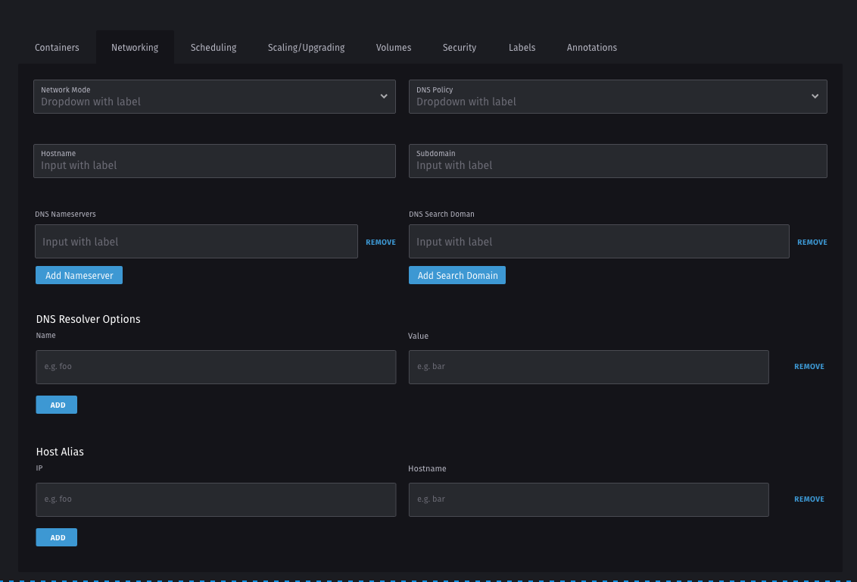Viewport: 857px width, 582px height.
Task: Switch to the Containers tab
Action: pos(57,47)
